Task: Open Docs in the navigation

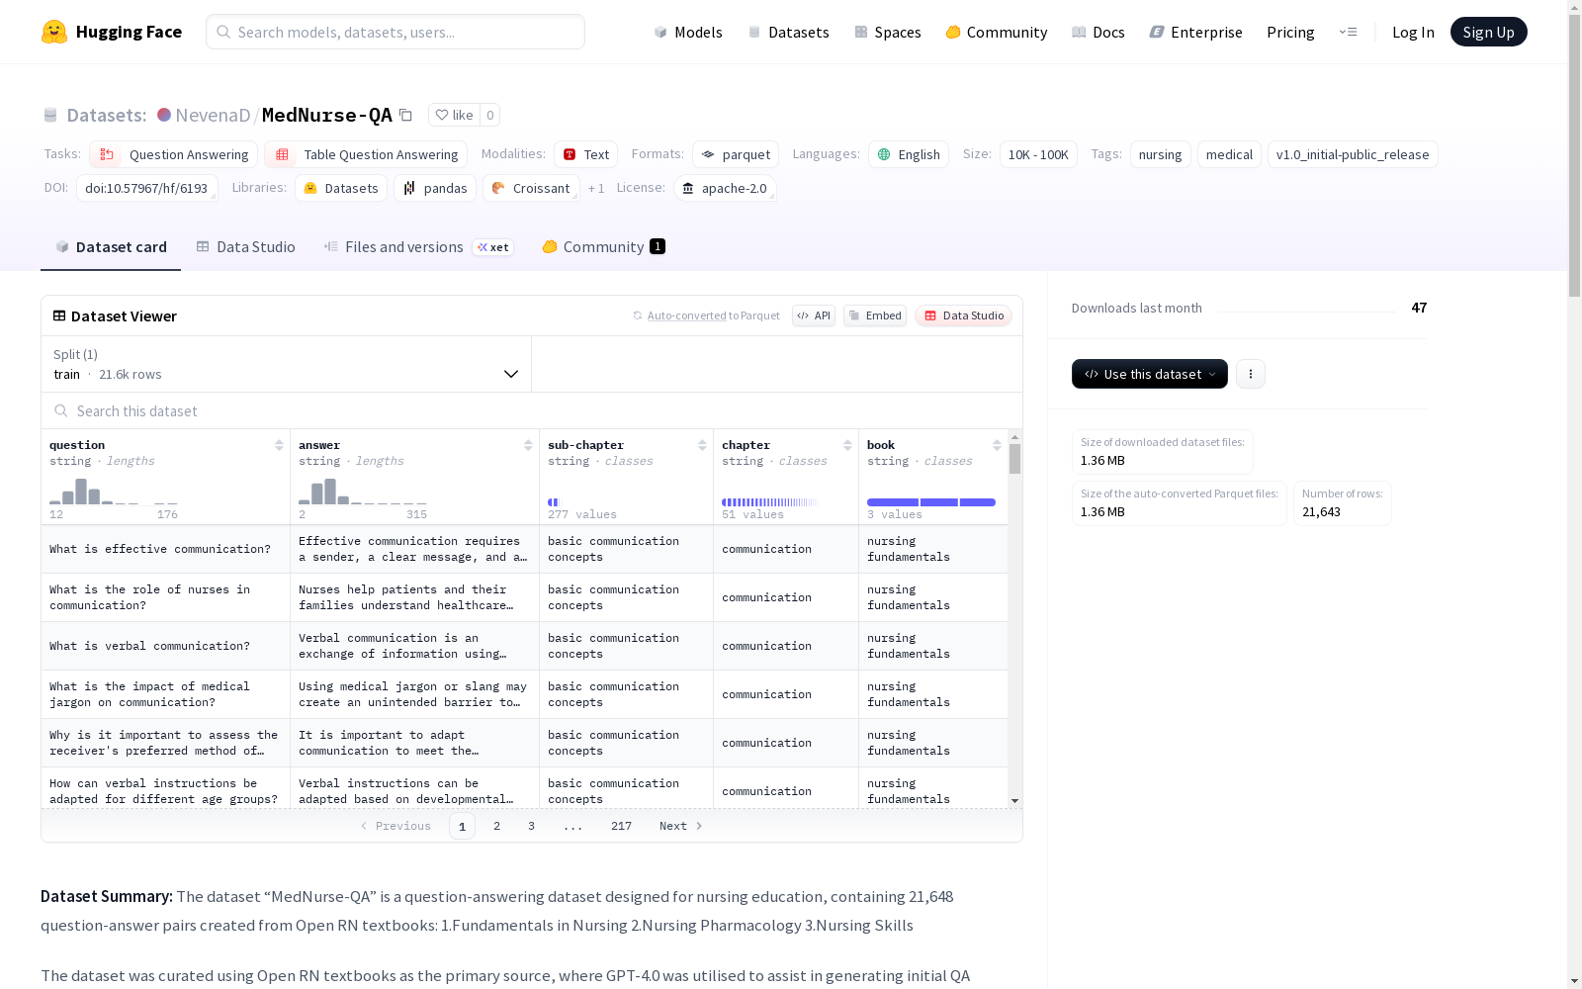Action: (1099, 32)
